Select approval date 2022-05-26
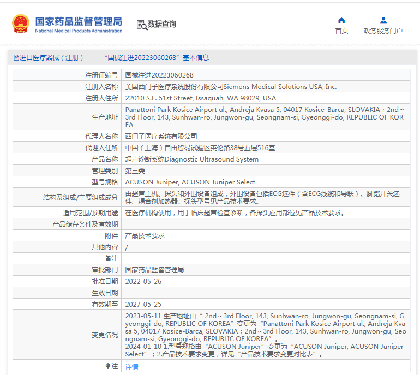 point(266,282)
